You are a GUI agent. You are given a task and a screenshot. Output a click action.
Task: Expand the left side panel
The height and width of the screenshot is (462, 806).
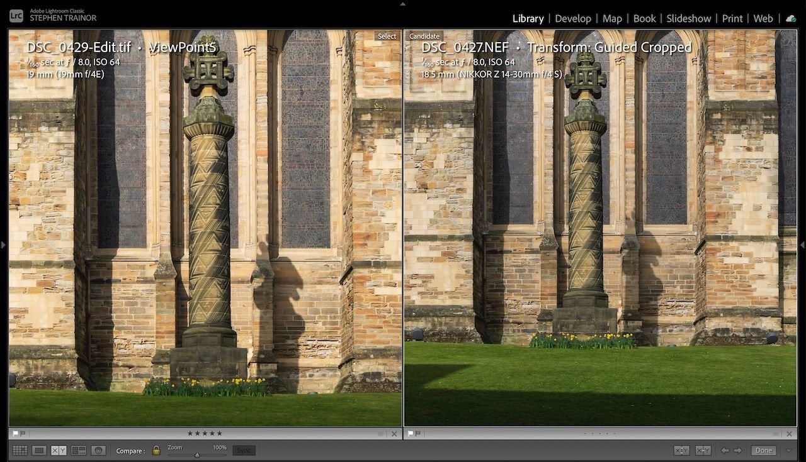(3, 245)
